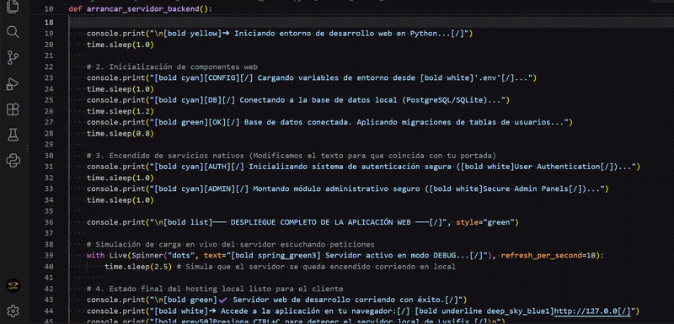Click time.sleep(1.0) on line 24
Image resolution: width=674 pixels, height=324 pixels.
(x=120, y=89)
